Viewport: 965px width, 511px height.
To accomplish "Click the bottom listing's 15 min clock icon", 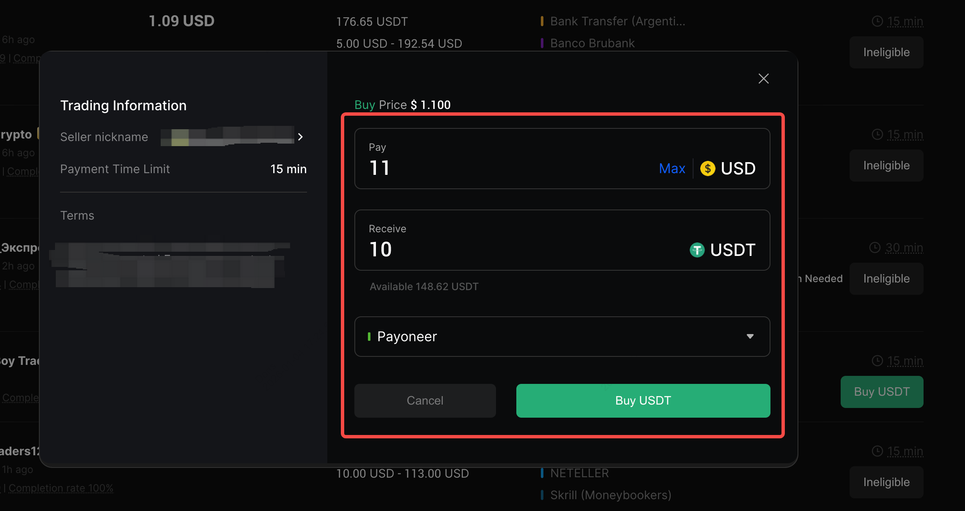I will pos(877,451).
